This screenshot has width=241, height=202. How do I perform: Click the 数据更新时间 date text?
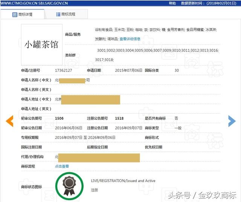tap(209, 3)
